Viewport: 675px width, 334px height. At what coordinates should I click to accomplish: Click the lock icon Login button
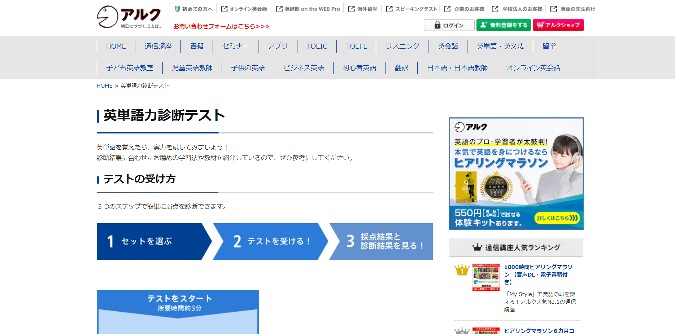pyautogui.click(x=449, y=25)
